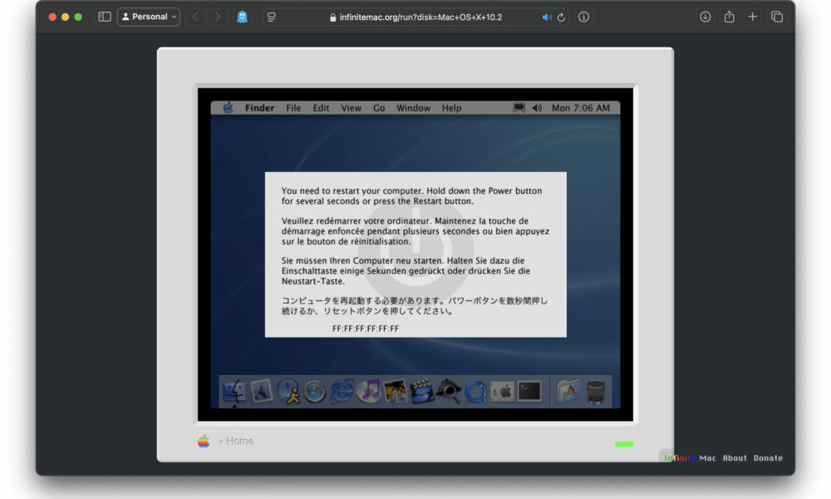Open the Personal profile dropdown

point(149,17)
